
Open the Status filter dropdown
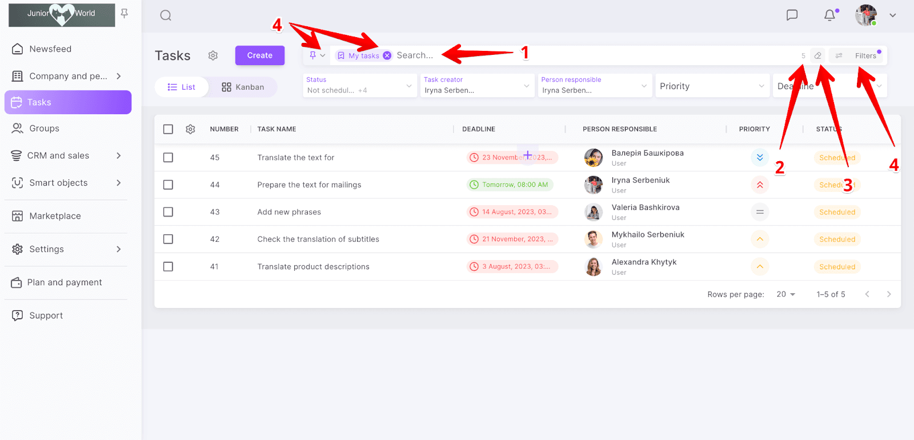pos(360,86)
